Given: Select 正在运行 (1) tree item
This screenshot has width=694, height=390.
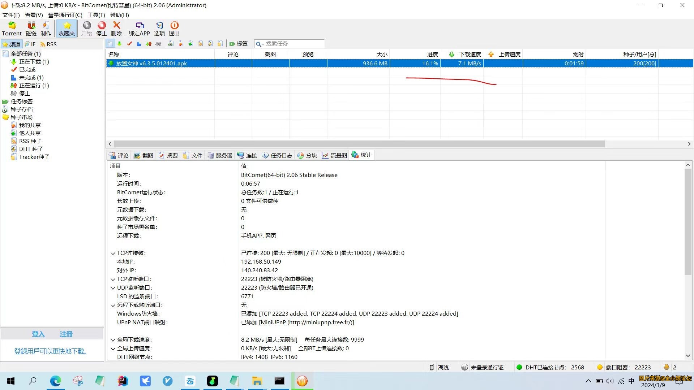Looking at the screenshot, I should click(34, 85).
